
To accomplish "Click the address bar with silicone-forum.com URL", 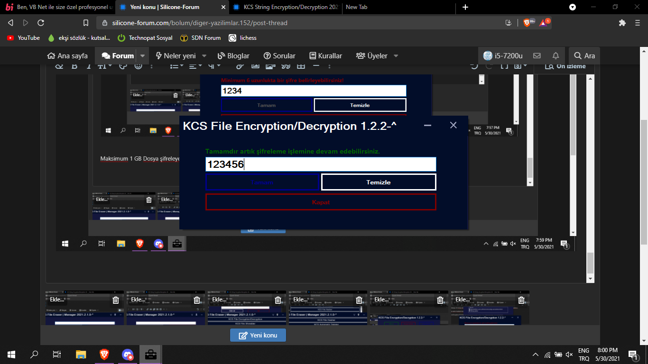I will pyautogui.click(x=200, y=23).
